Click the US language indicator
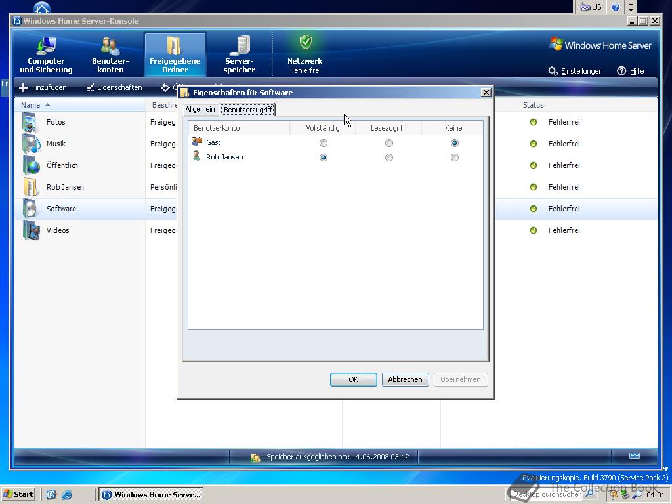Viewport: 672px width, 504px height. point(591,7)
